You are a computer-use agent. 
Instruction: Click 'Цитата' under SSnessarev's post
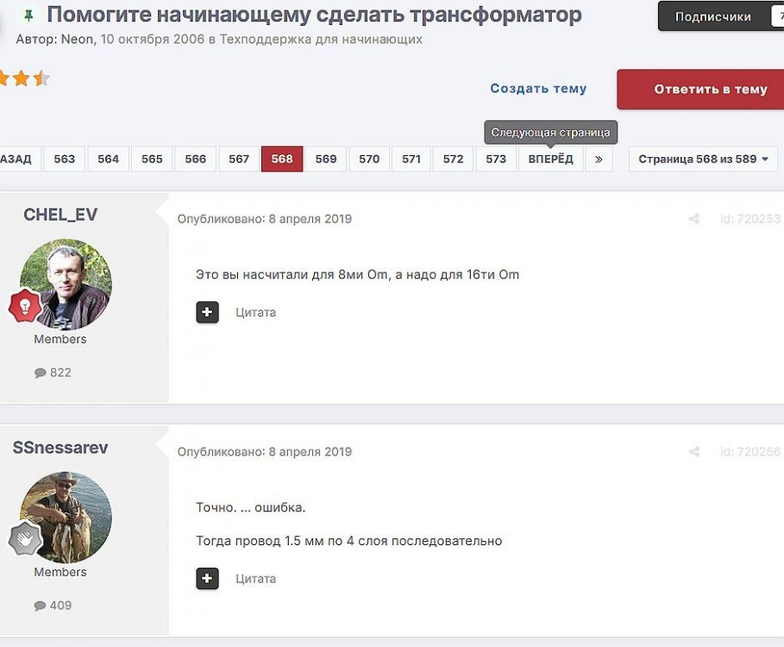tap(256, 578)
